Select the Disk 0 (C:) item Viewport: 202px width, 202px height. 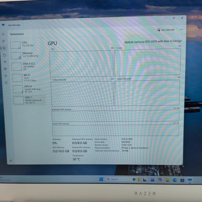27,67
